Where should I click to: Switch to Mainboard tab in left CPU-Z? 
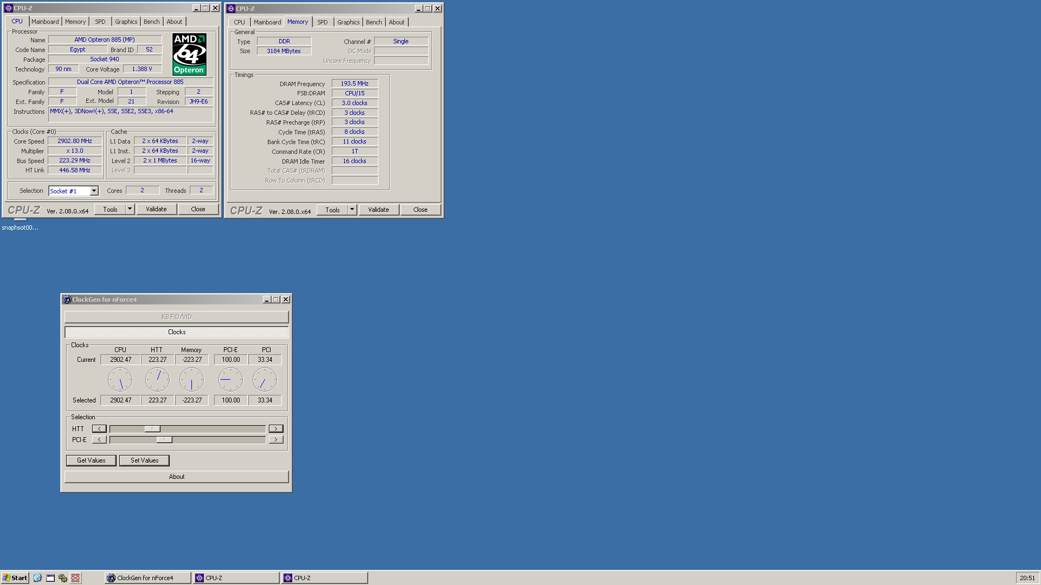pos(45,22)
